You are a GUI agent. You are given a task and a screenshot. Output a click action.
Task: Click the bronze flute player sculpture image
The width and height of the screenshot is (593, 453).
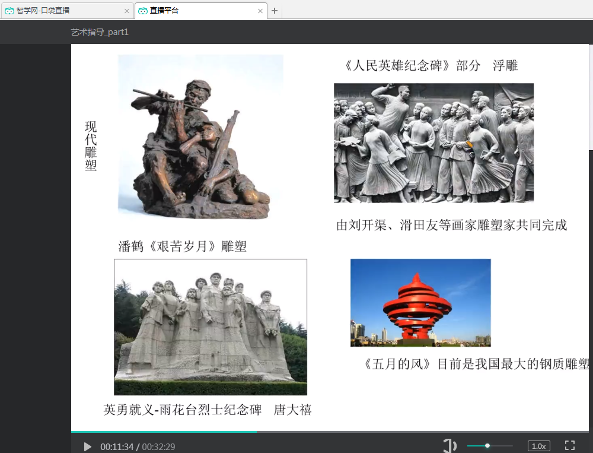[x=200, y=136]
